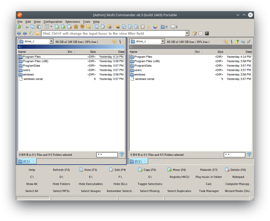Click the clipboard document toolbar icon
This screenshot has height=221, width=270.
coord(143,27)
